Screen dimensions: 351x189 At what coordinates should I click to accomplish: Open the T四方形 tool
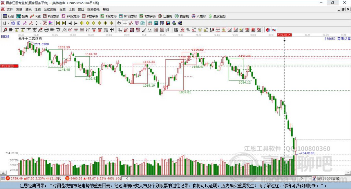tap(109, 16)
